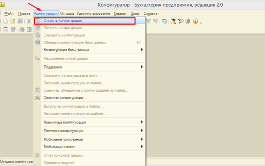265x166 pixels.
Task: Expand Мобильное приложение submenu
Action: [x=63, y=139]
